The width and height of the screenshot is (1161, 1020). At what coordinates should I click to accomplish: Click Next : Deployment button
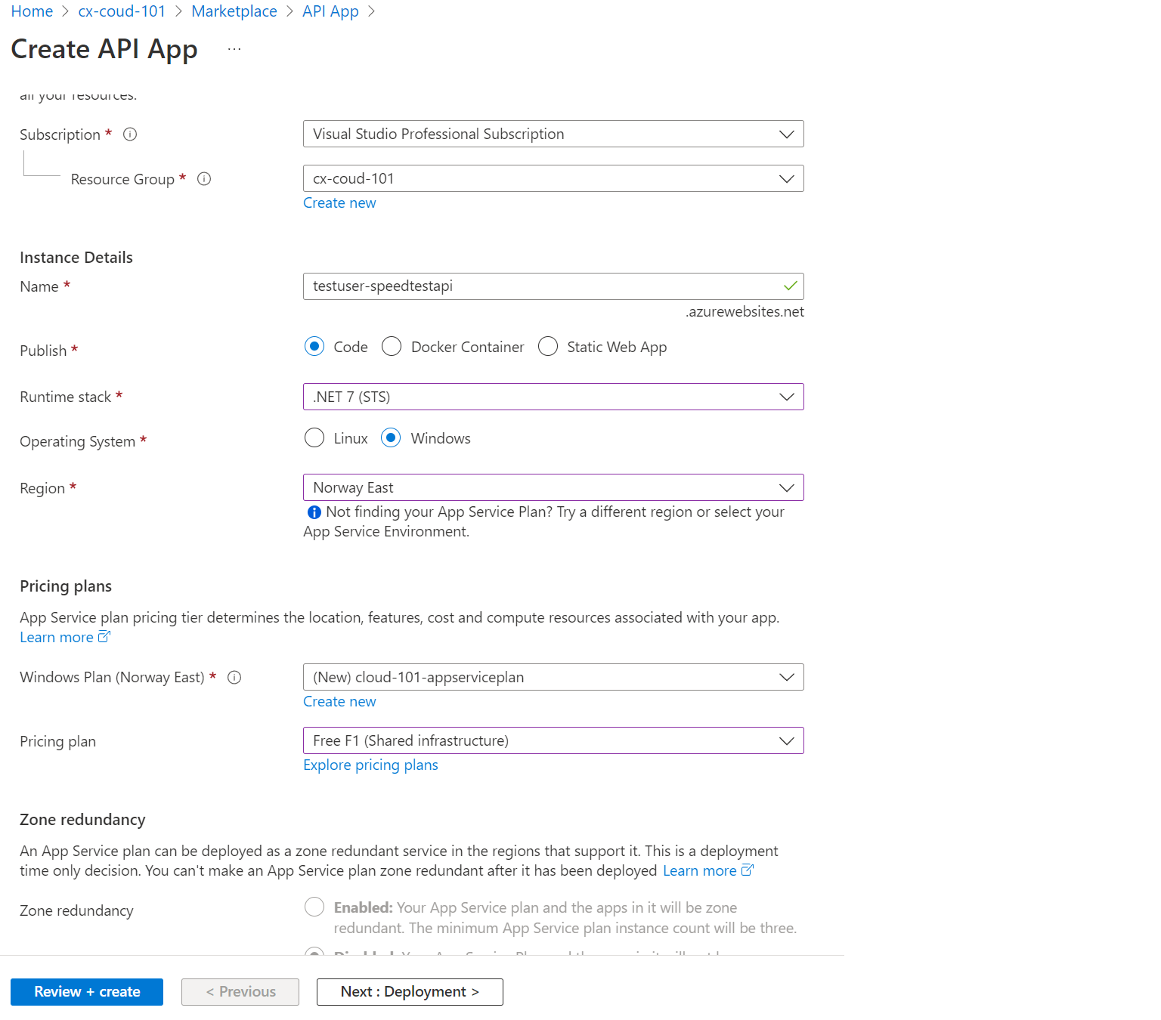tap(410, 991)
